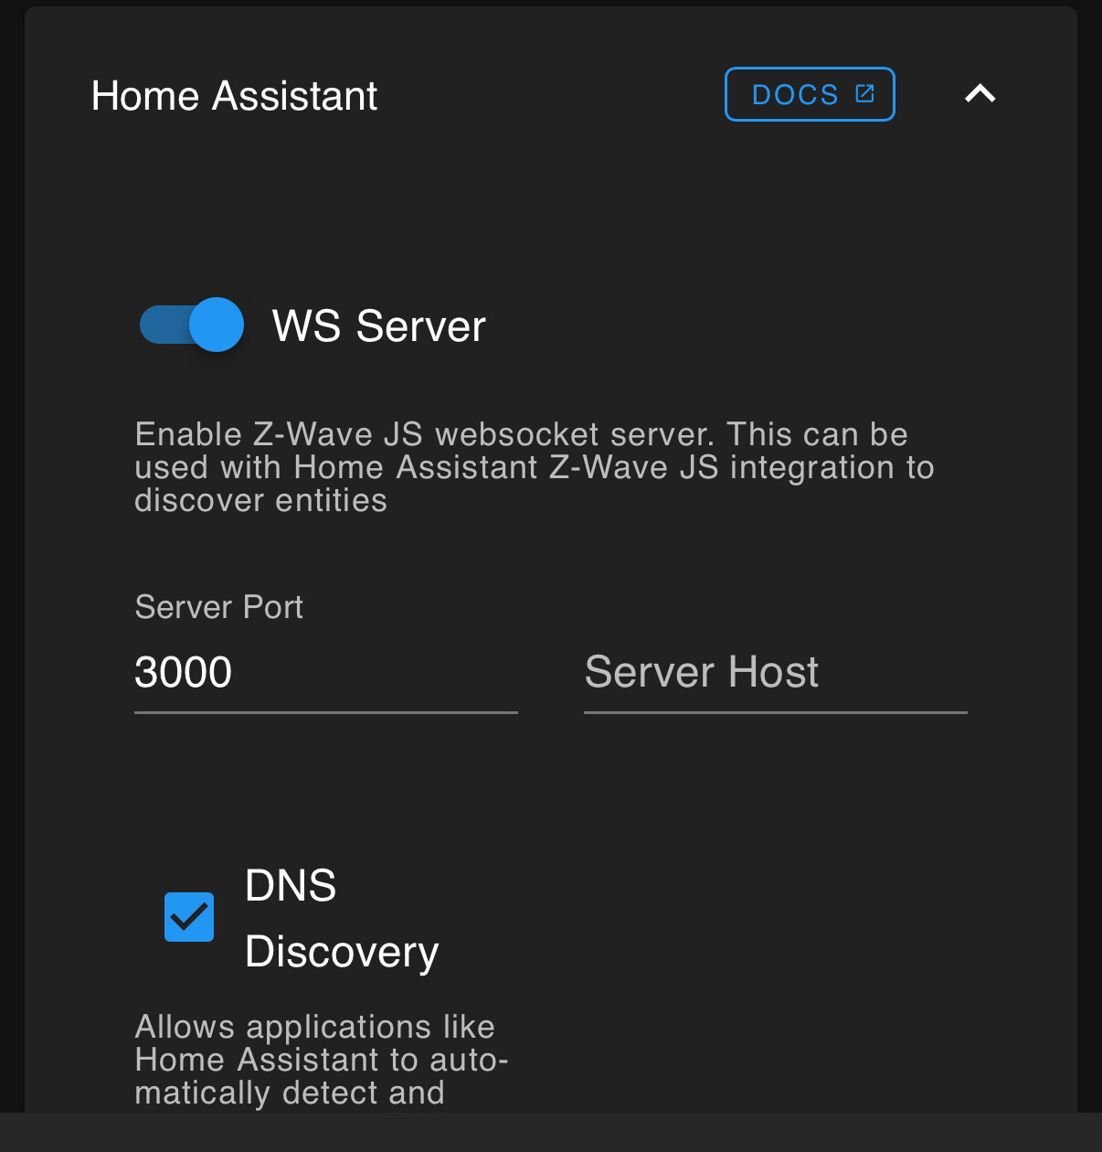Click the word DOCS in the button
Screen dimensions: 1102x1152
click(794, 95)
